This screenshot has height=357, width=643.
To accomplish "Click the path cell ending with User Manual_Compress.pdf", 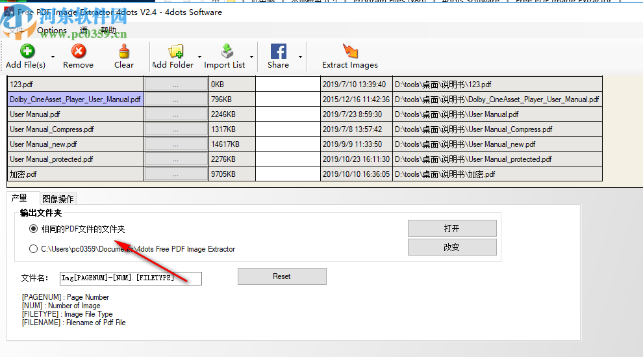I will pos(498,129).
